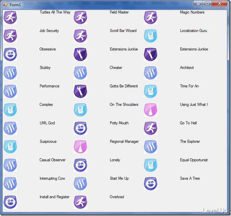Select the Architect claw-marks badge

pos(151,73)
